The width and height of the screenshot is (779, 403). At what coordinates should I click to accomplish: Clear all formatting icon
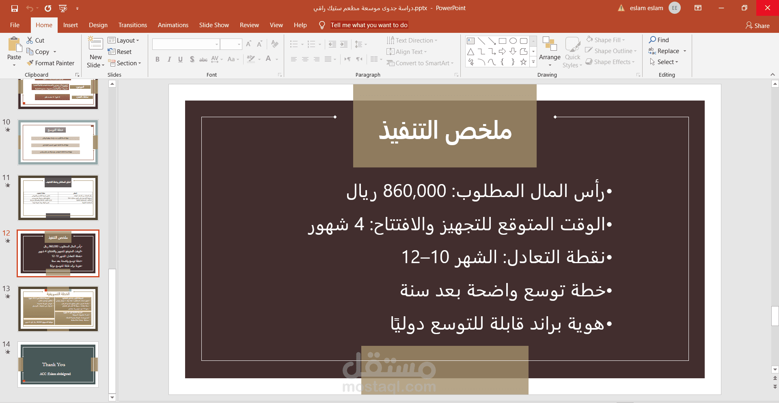pyautogui.click(x=275, y=44)
